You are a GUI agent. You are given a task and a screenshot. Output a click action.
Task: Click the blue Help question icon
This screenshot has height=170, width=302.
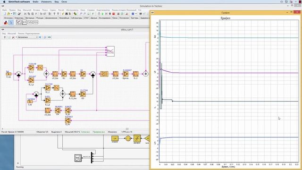[x=133, y=14]
